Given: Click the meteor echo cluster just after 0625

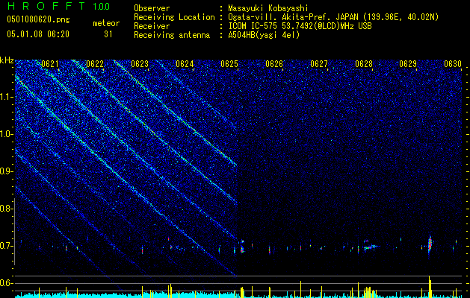Looking at the screenshot, I should pos(242,247).
